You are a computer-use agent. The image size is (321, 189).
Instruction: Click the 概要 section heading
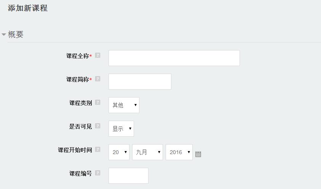coord(16,35)
